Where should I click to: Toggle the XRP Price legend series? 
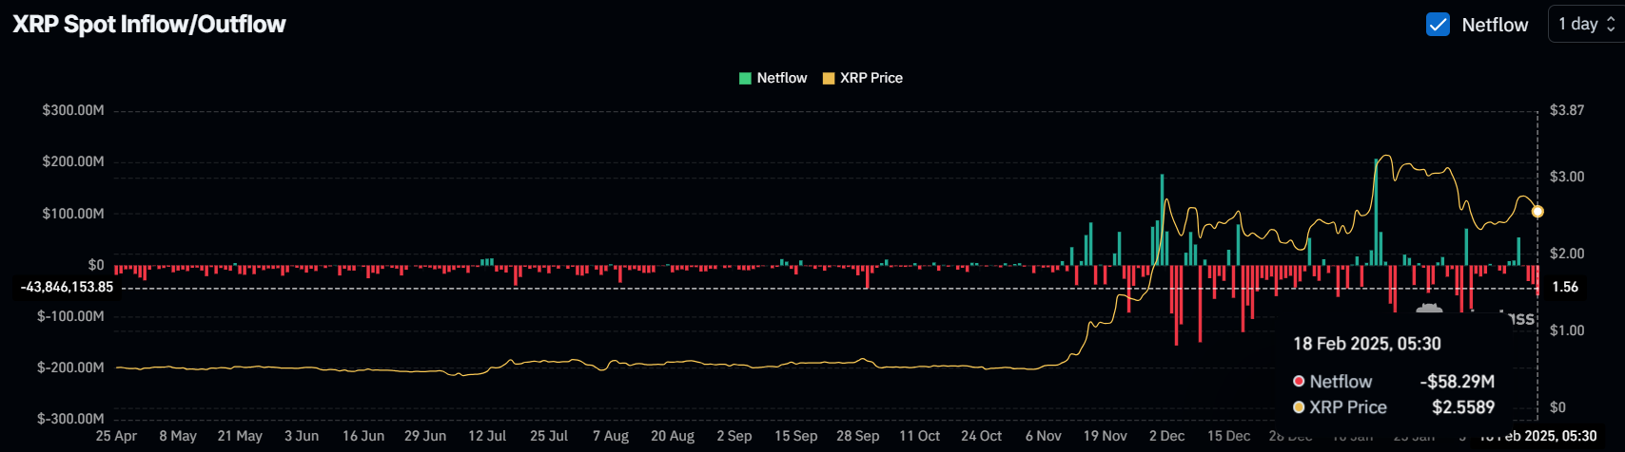[x=863, y=78]
